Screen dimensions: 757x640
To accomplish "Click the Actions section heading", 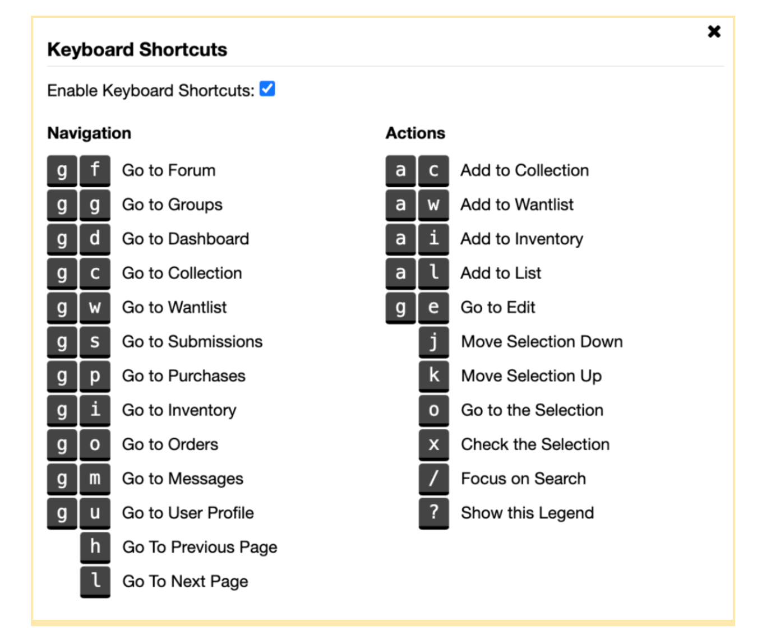I will (x=416, y=133).
